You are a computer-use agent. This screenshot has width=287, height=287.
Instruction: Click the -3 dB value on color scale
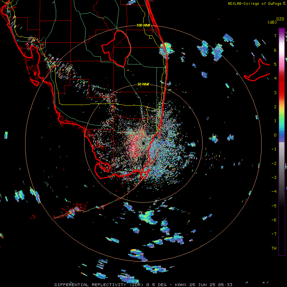pos(274,178)
